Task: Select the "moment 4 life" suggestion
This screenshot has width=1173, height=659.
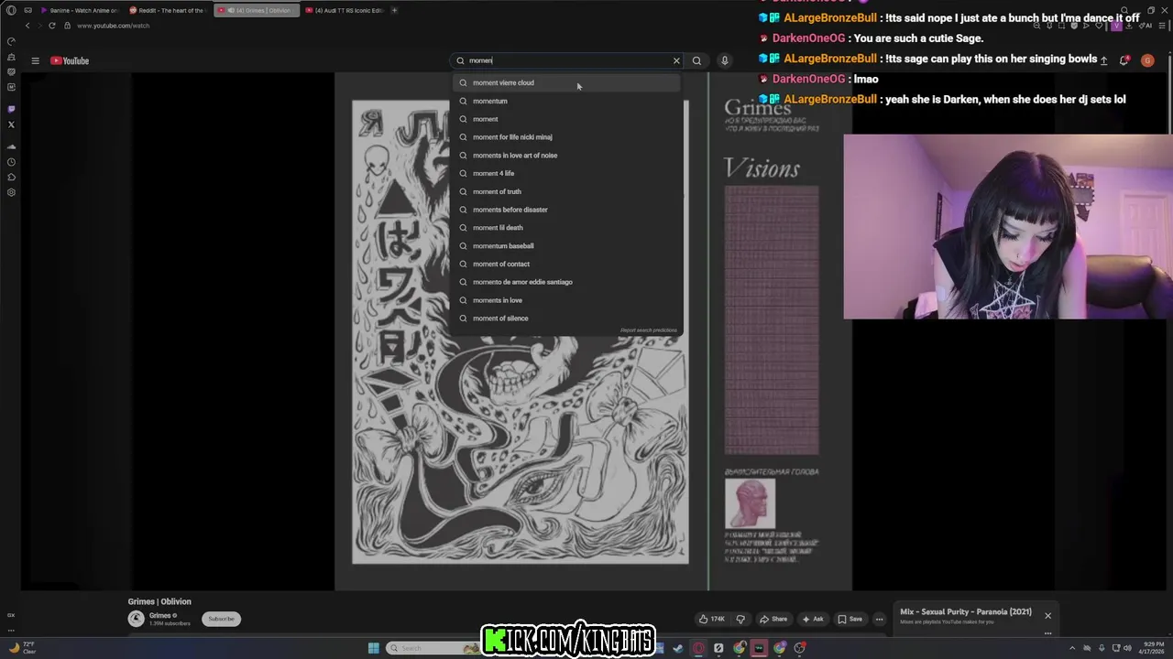Action: (566, 173)
